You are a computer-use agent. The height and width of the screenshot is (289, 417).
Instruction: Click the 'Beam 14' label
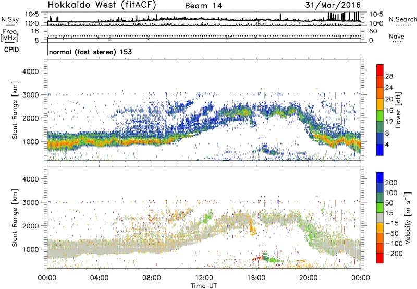[204, 6]
